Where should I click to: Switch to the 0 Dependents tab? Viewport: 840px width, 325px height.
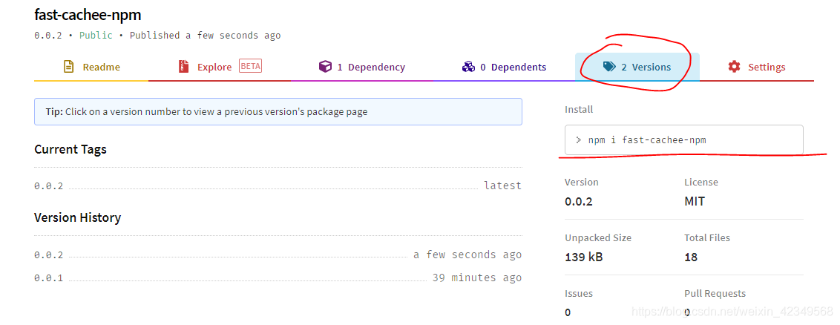(x=504, y=67)
